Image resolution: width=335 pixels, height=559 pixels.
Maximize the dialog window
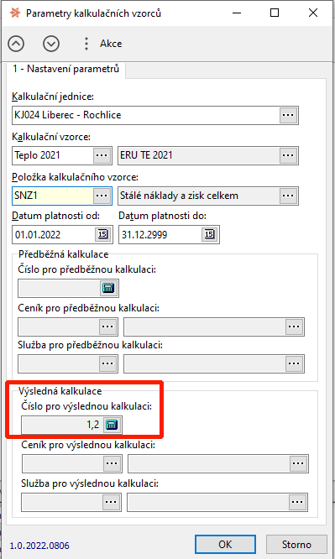[x=275, y=13]
